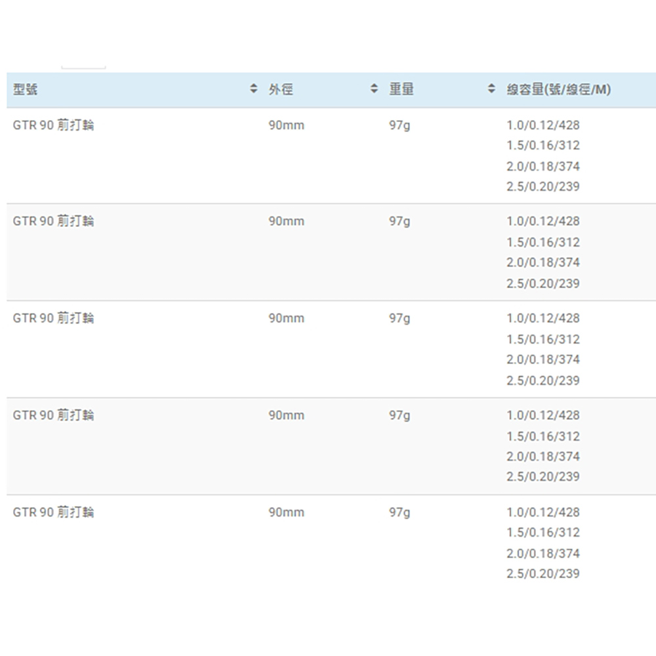Click 2.5/0.20/239 in the last row

[x=543, y=573]
